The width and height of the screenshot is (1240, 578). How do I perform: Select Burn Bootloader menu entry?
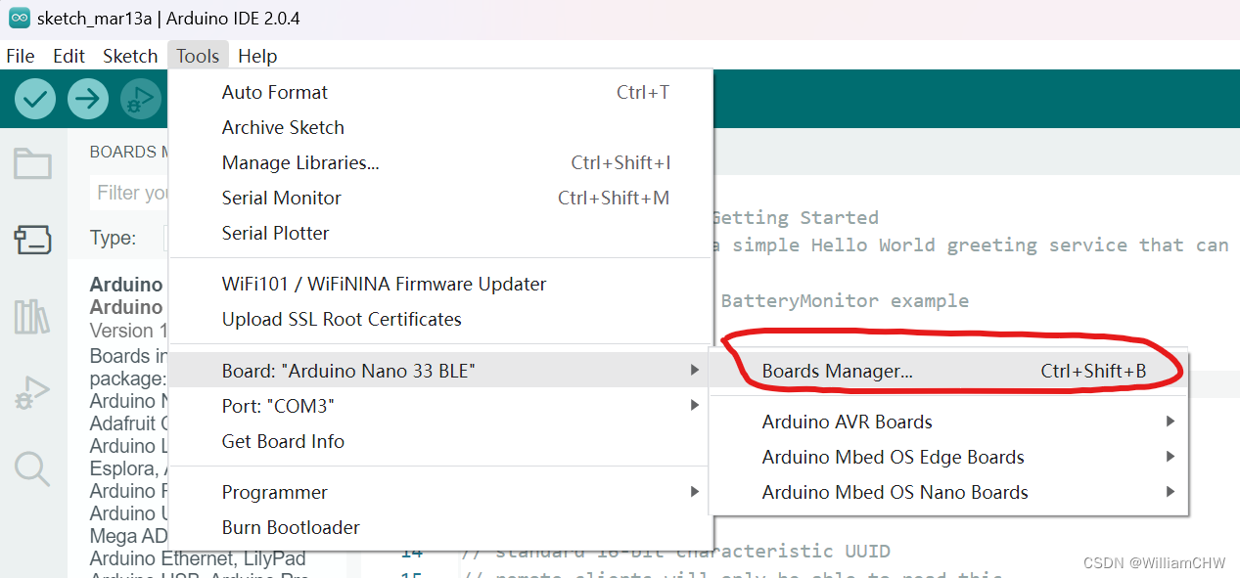point(440,527)
